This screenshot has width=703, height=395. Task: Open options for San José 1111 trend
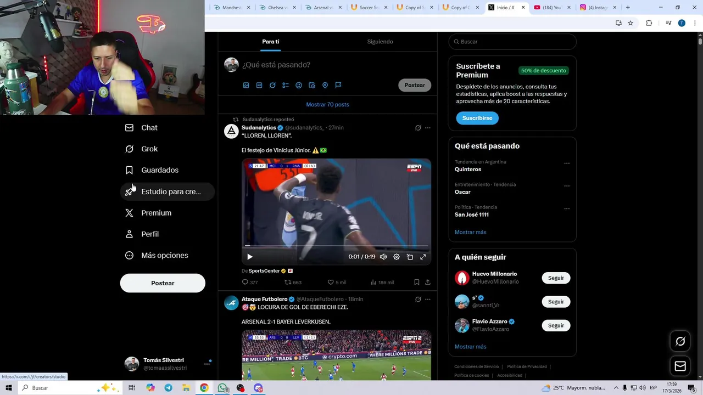pyautogui.click(x=567, y=208)
